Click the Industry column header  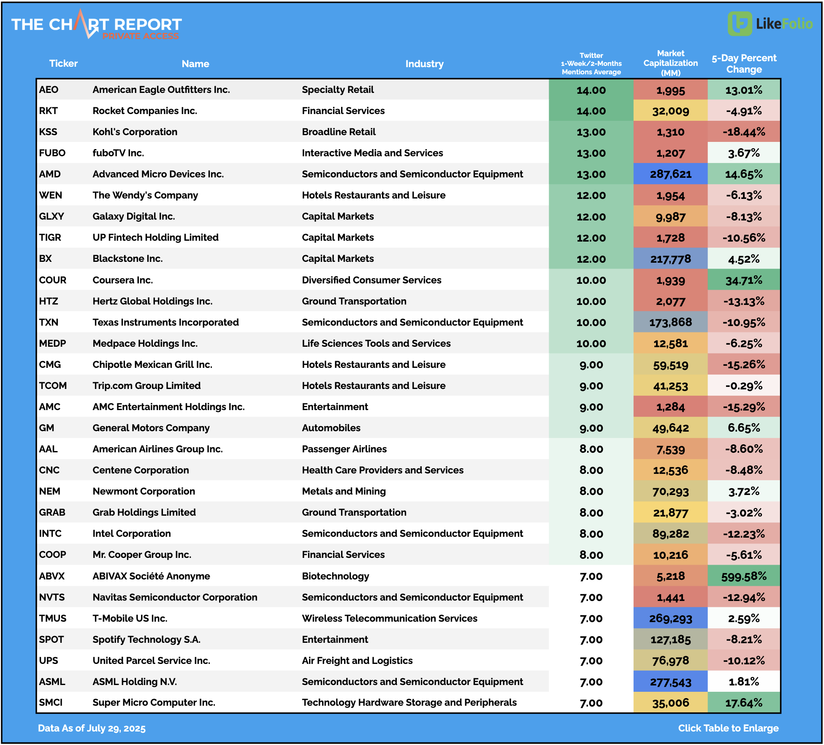coord(424,64)
